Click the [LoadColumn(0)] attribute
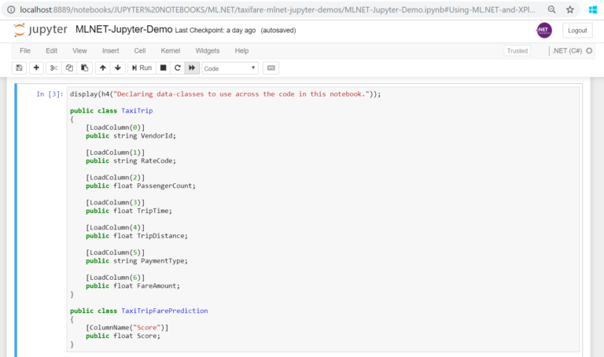 point(115,127)
